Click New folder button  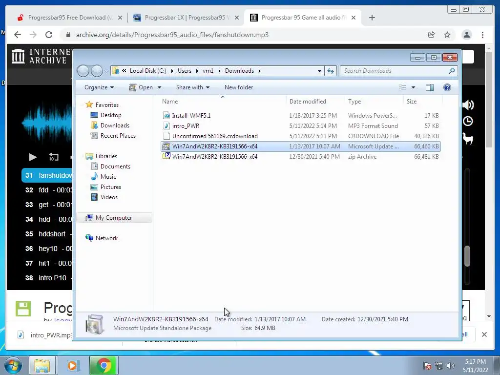[238, 87]
